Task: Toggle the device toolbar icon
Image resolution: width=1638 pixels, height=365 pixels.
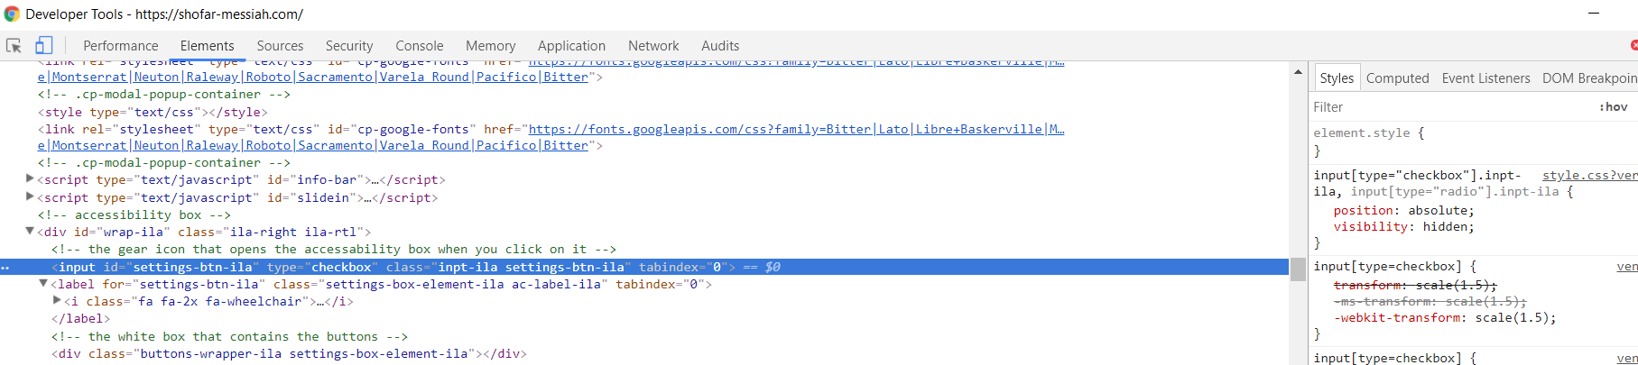Action: click(x=43, y=45)
